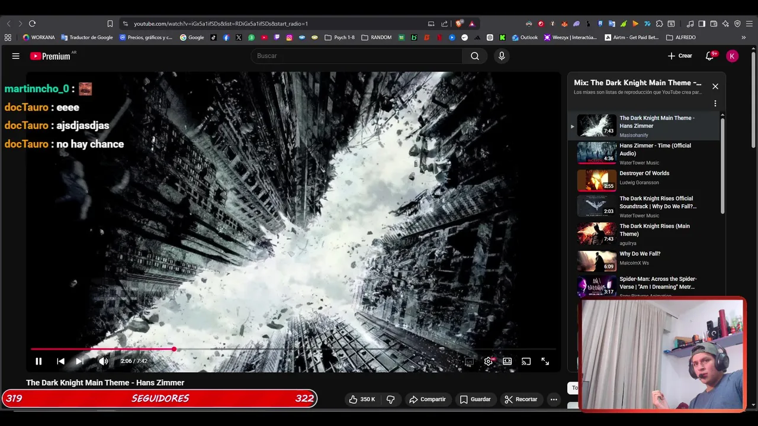Open WORKANA bookmark
Screen dimensions: 758x426
pyautogui.click(x=38, y=37)
